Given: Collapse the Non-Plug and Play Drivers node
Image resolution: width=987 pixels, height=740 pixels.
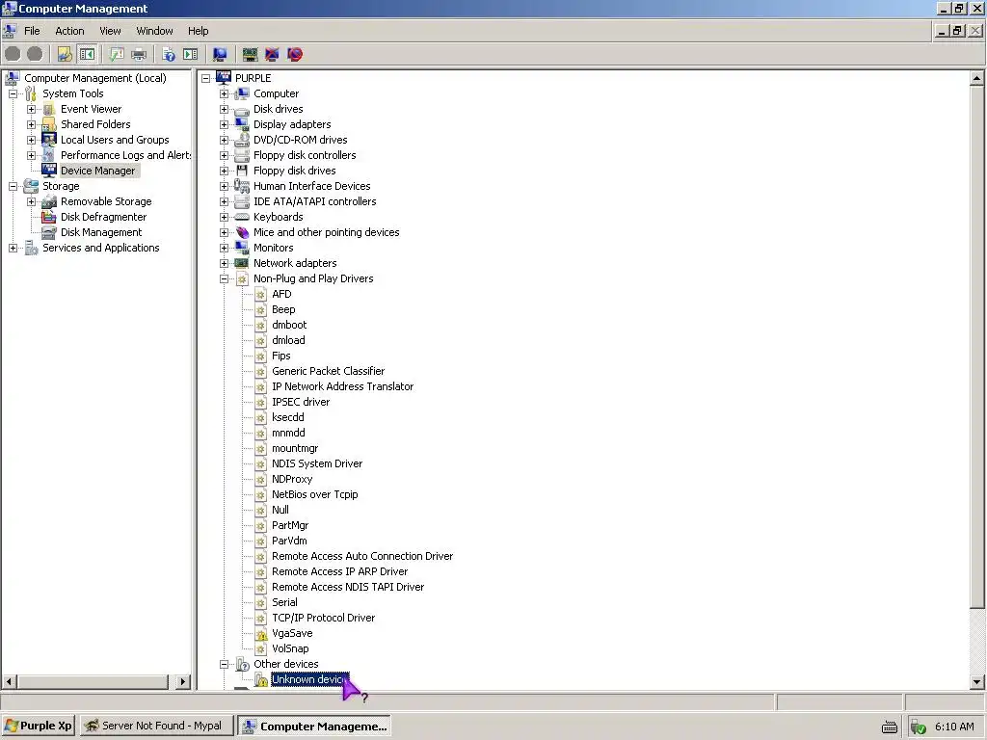Looking at the screenshot, I should (224, 278).
